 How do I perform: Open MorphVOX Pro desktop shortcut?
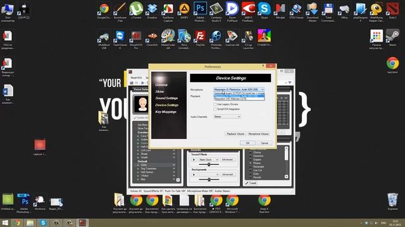[x=136, y=39]
